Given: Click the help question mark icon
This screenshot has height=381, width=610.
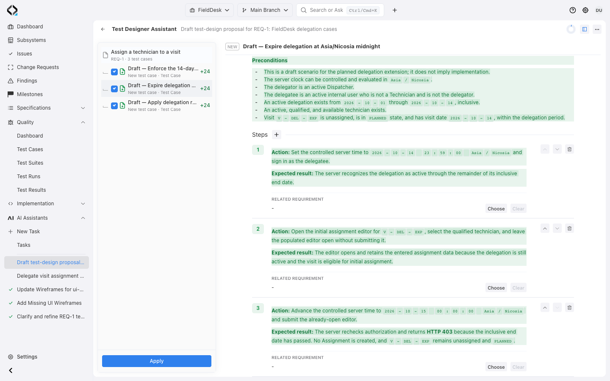Looking at the screenshot, I should click(573, 10).
